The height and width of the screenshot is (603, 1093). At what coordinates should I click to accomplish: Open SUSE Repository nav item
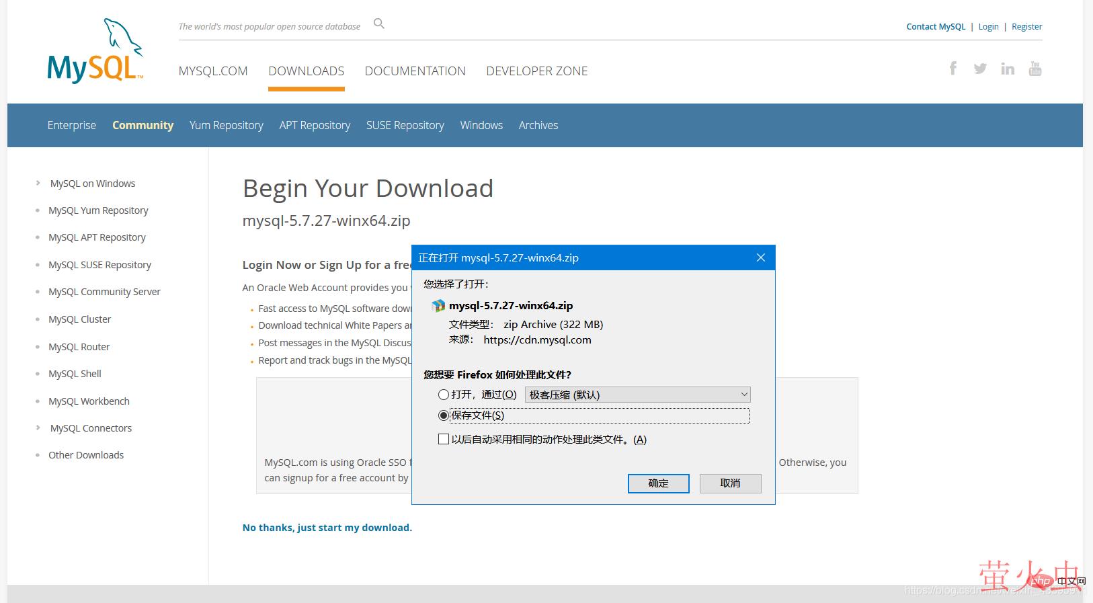[405, 125]
